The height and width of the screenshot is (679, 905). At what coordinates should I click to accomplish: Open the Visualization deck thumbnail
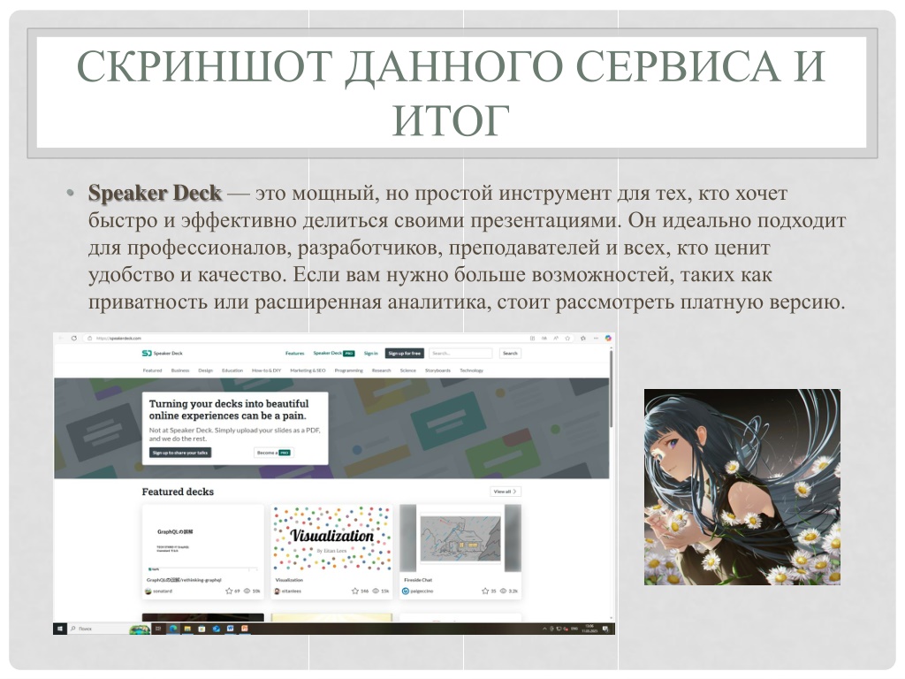click(332, 538)
